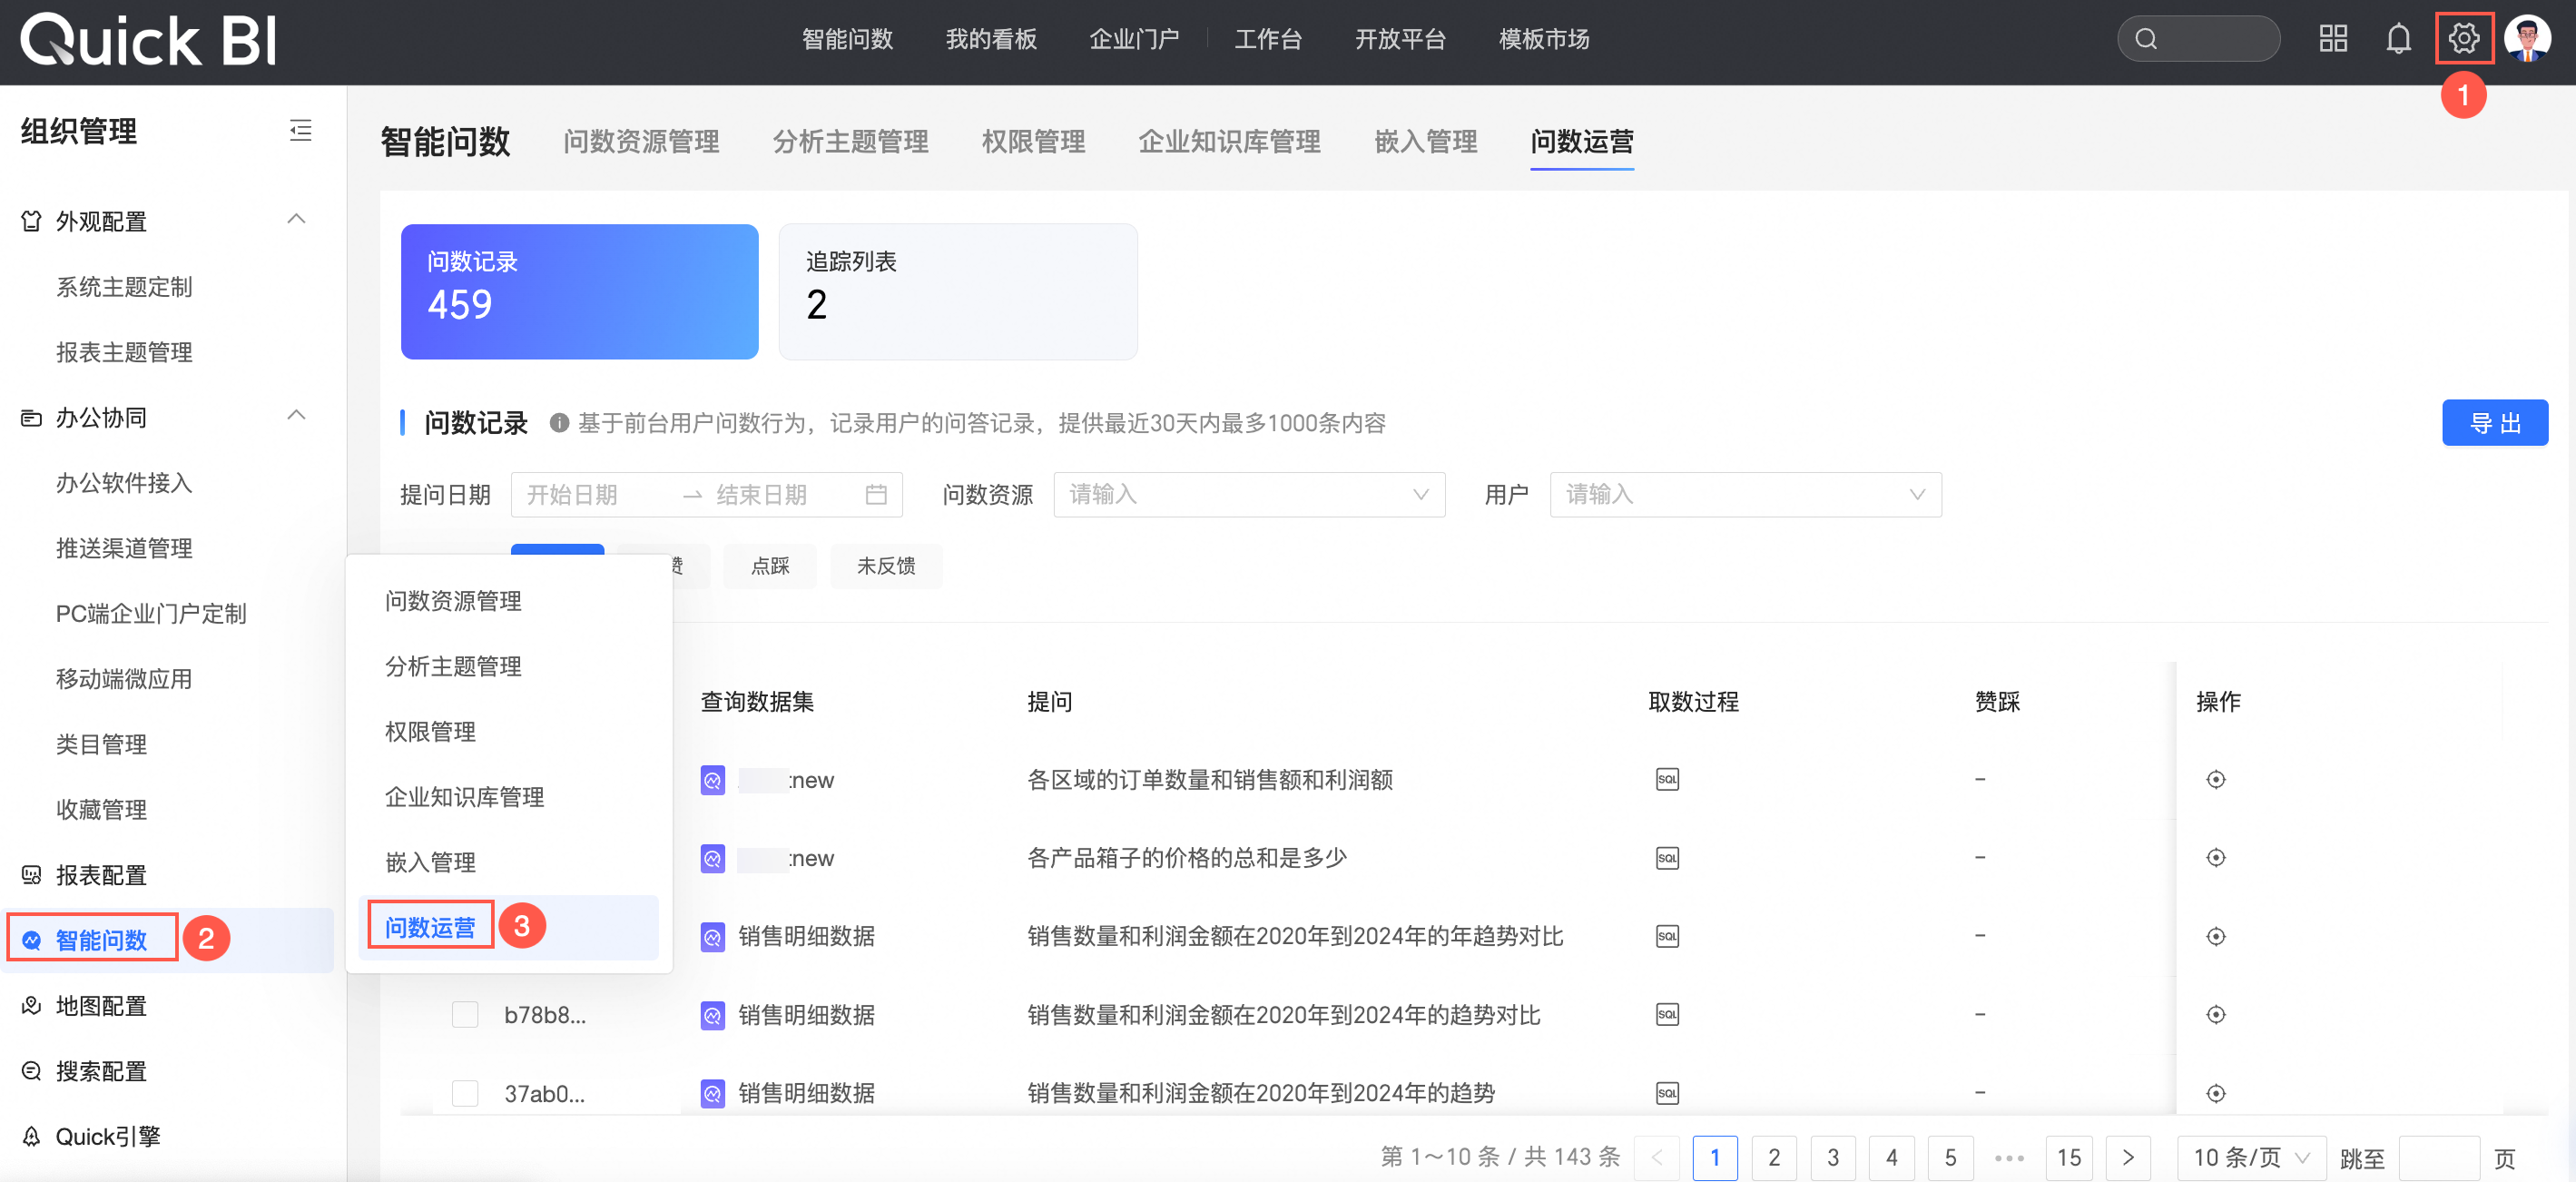
Task: Click the 报表配置 sidebar icon
Action: click(32, 875)
